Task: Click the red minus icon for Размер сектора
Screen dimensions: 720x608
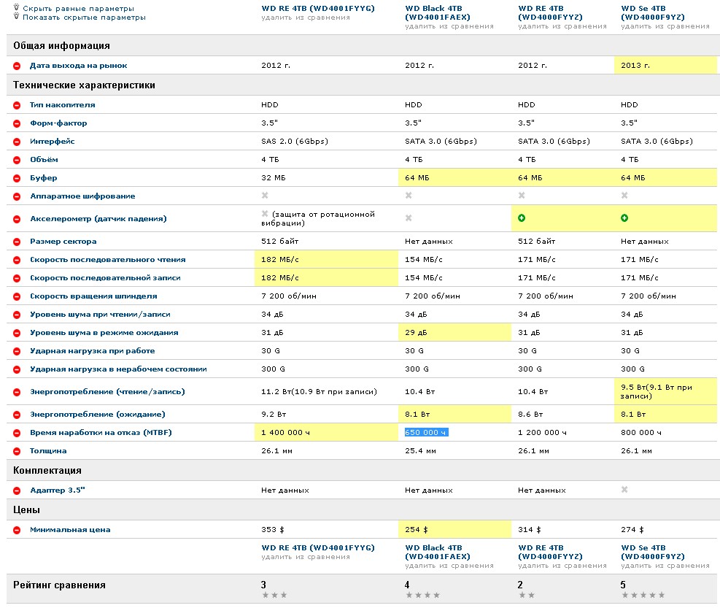Action: (x=17, y=242)
